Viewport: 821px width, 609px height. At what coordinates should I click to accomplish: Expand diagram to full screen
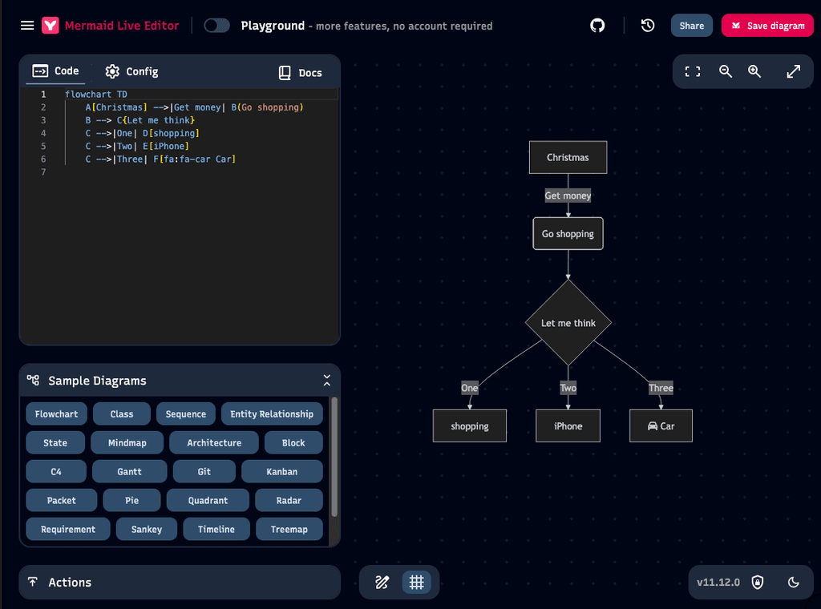793,71
